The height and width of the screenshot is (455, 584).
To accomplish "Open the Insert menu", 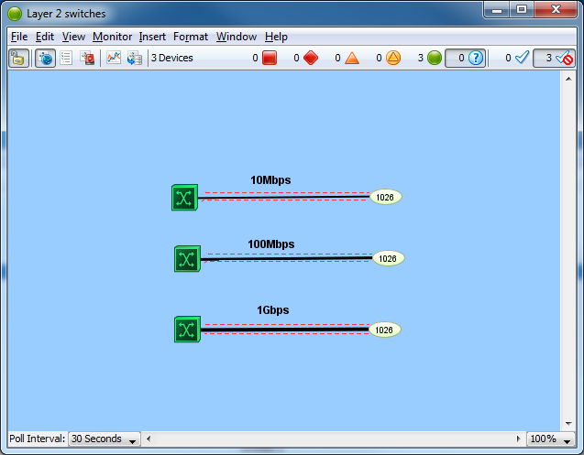I will [x=152, y=37].
